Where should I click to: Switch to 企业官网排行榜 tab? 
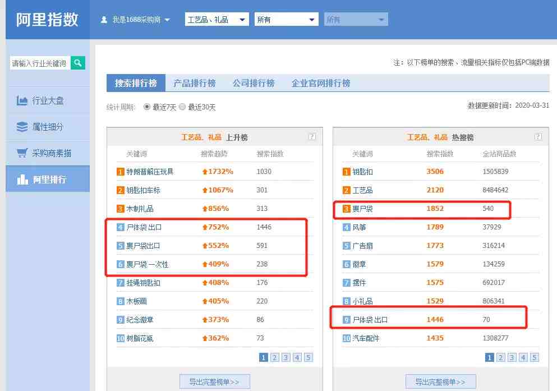321,83
